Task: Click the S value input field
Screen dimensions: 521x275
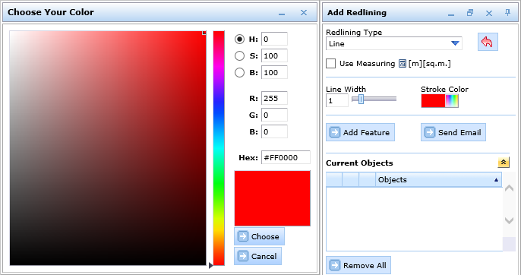Action: tap(274, 55)
